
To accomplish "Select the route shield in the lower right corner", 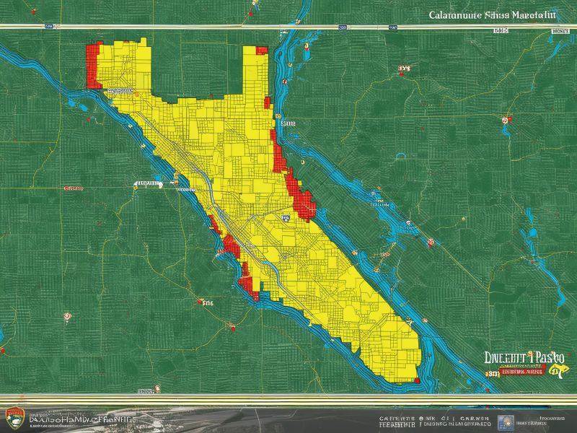I will coord(558,369).
